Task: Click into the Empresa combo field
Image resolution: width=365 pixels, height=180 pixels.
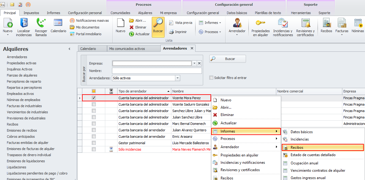Action: (152, 63)
